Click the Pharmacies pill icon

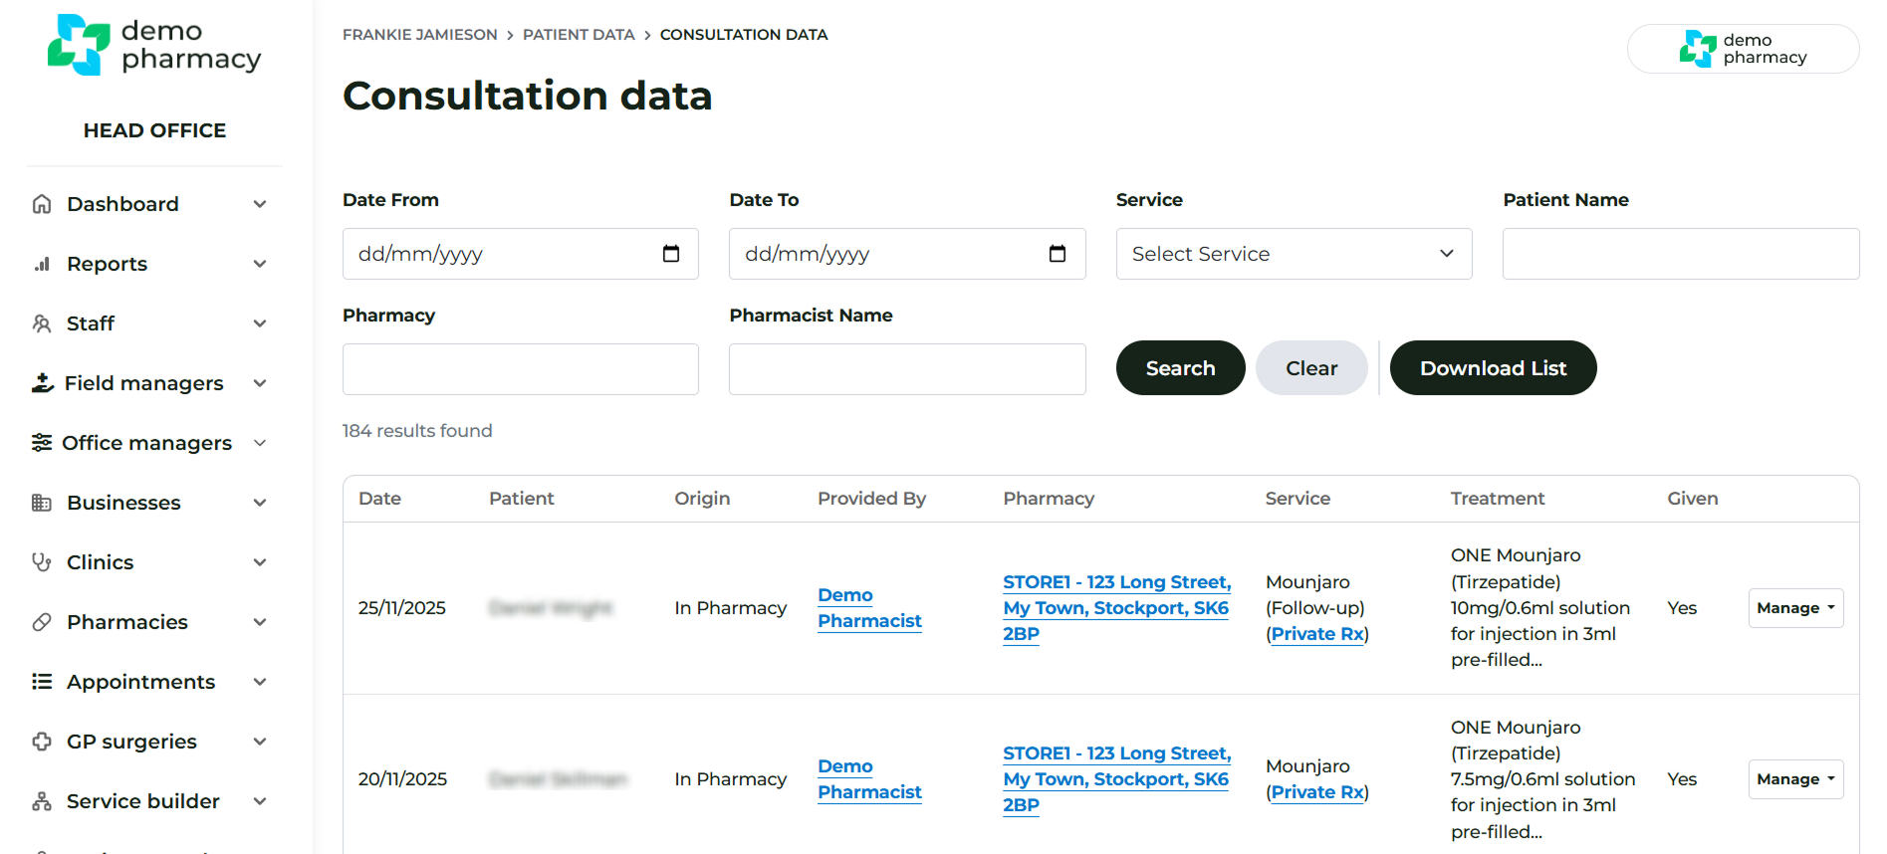(42, 622)
